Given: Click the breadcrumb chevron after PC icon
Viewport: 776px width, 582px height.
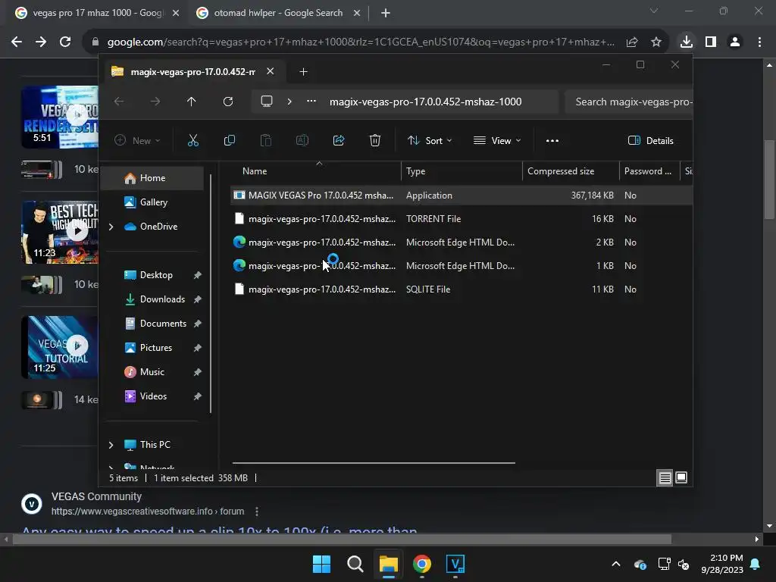Looking at the screenshot, I should (x=289, y=102).
